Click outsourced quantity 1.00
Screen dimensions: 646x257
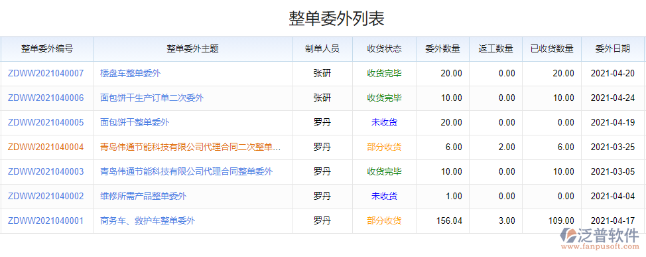click(x=454, y=197)
